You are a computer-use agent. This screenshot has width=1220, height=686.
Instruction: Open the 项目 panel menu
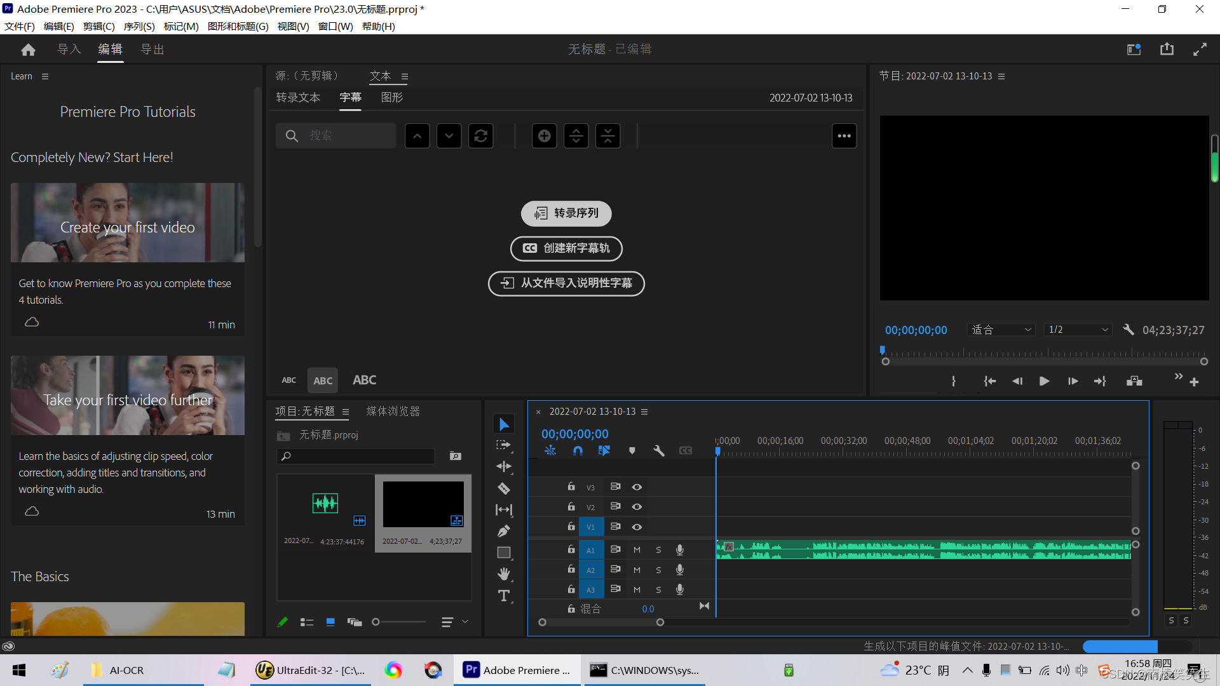[x=346, y=412]
